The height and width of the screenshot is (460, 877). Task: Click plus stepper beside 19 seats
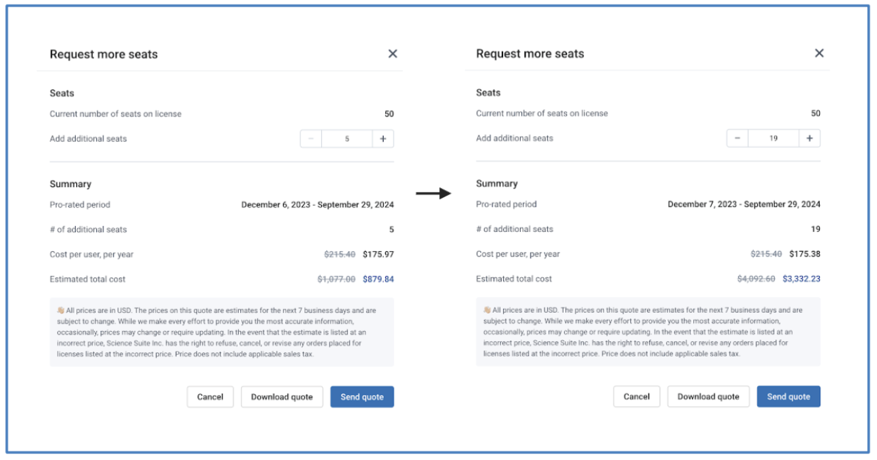tap(810, 138)
